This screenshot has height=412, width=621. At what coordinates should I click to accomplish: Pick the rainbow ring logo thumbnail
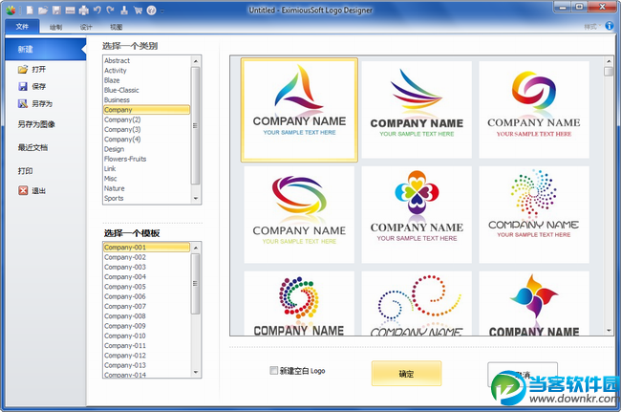pyautogui.click(x=534, y=110)
